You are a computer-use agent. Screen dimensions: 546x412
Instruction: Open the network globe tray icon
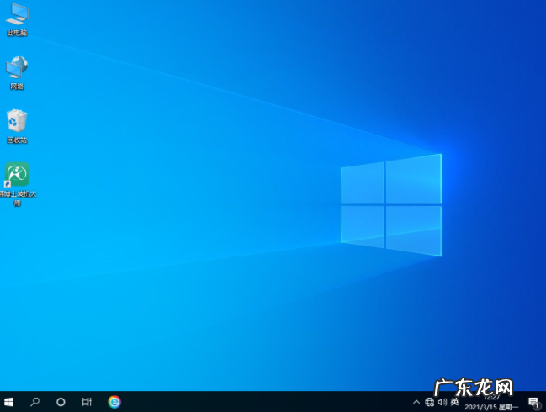pos(429,402)
